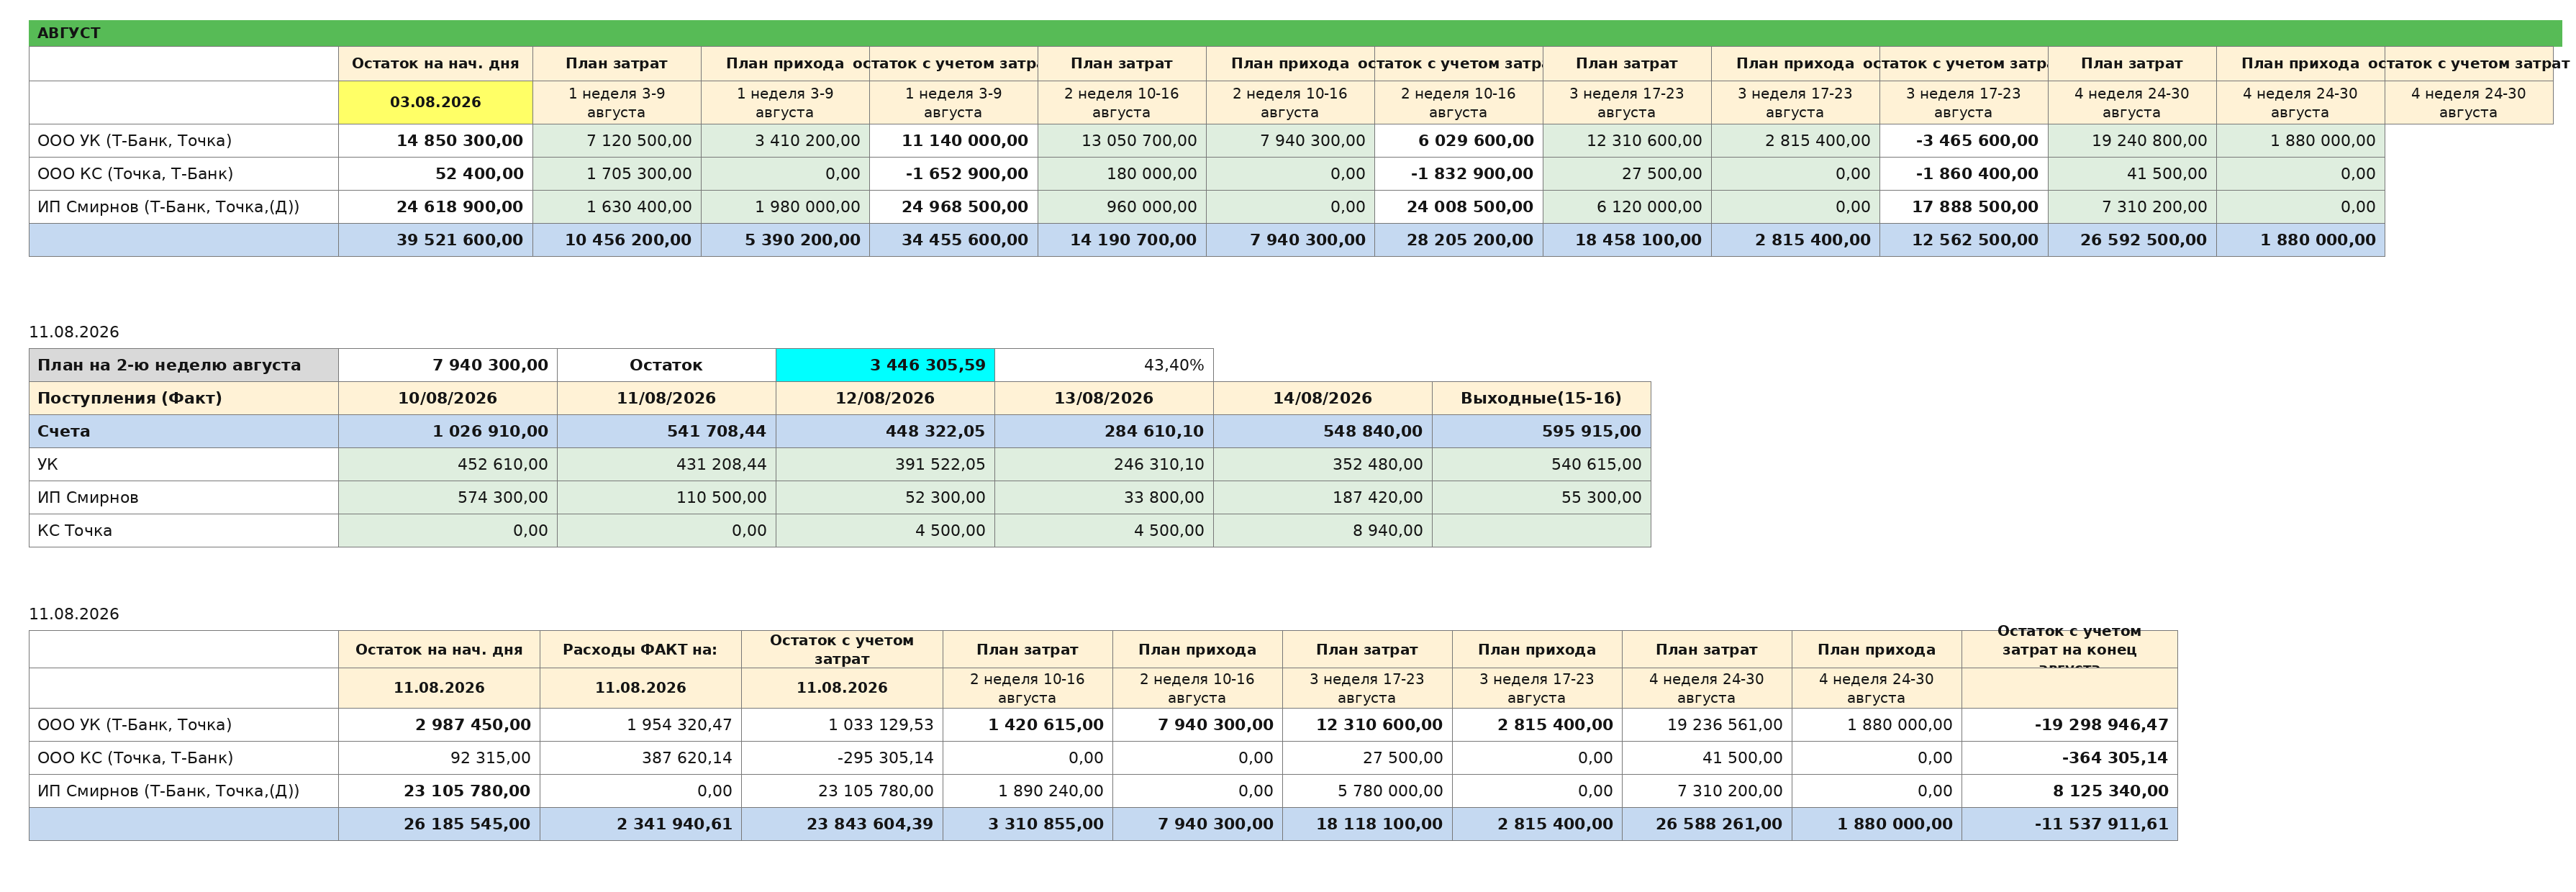Screen dimensions: 2576x892
Task: Select the balance 1 033 129,53
Action: pyautogui.click(x=842, y=725)
